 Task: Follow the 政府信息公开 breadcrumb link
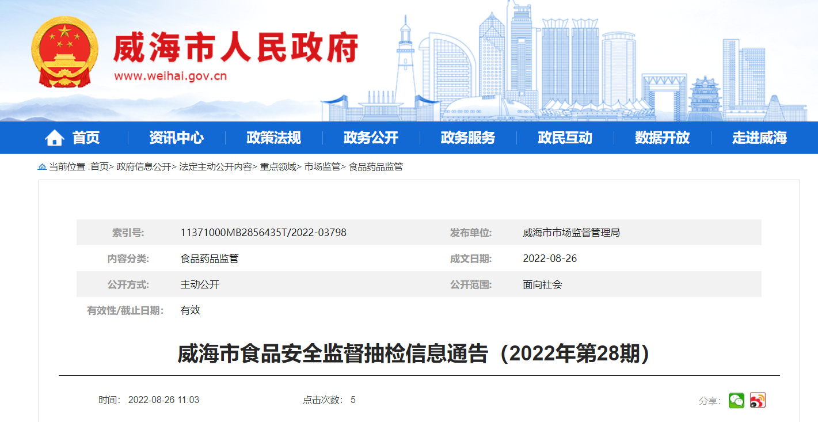pos(144,167)
